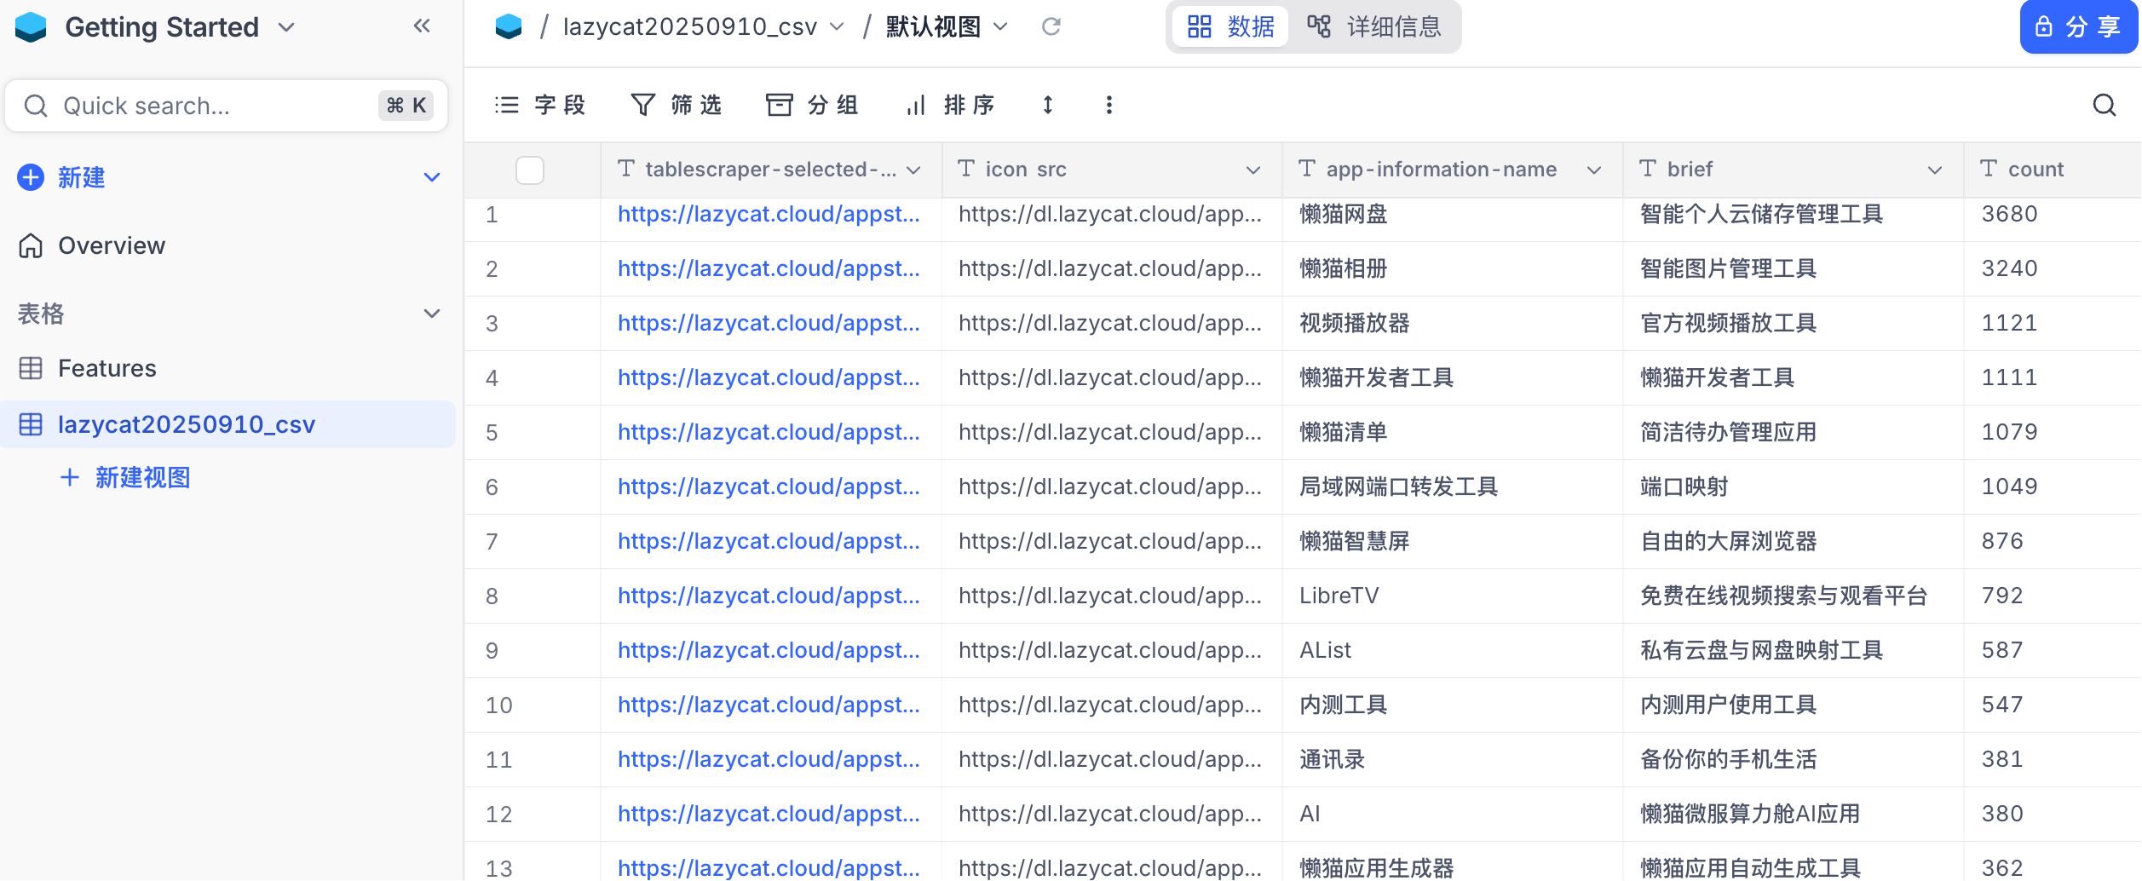Click the row height icon in toolbar
This screenshot has height=881, width=2142.
(1048, 105)
